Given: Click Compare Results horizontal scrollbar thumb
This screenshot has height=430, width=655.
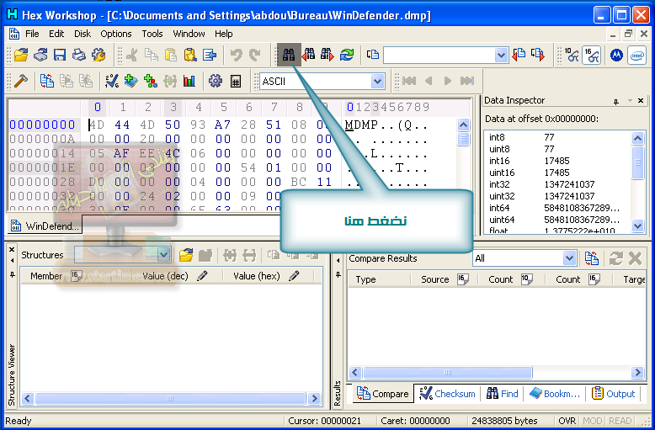Looking at the screenshot, I should click(447, 372).
